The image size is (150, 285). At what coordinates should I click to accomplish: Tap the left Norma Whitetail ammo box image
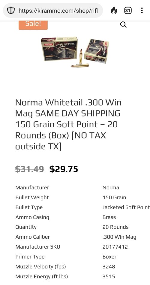(x=59, y=48)
